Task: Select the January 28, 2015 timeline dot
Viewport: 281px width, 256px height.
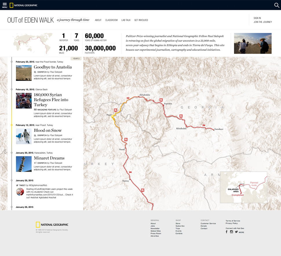Action: tap(12, 180)
